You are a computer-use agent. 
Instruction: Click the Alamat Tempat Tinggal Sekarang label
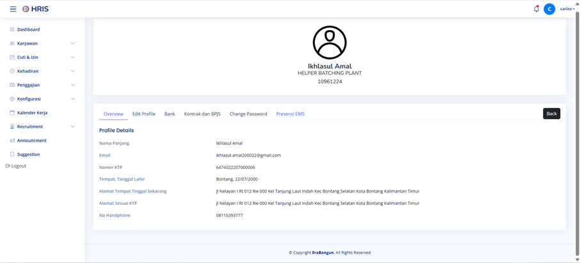(133, 191)
